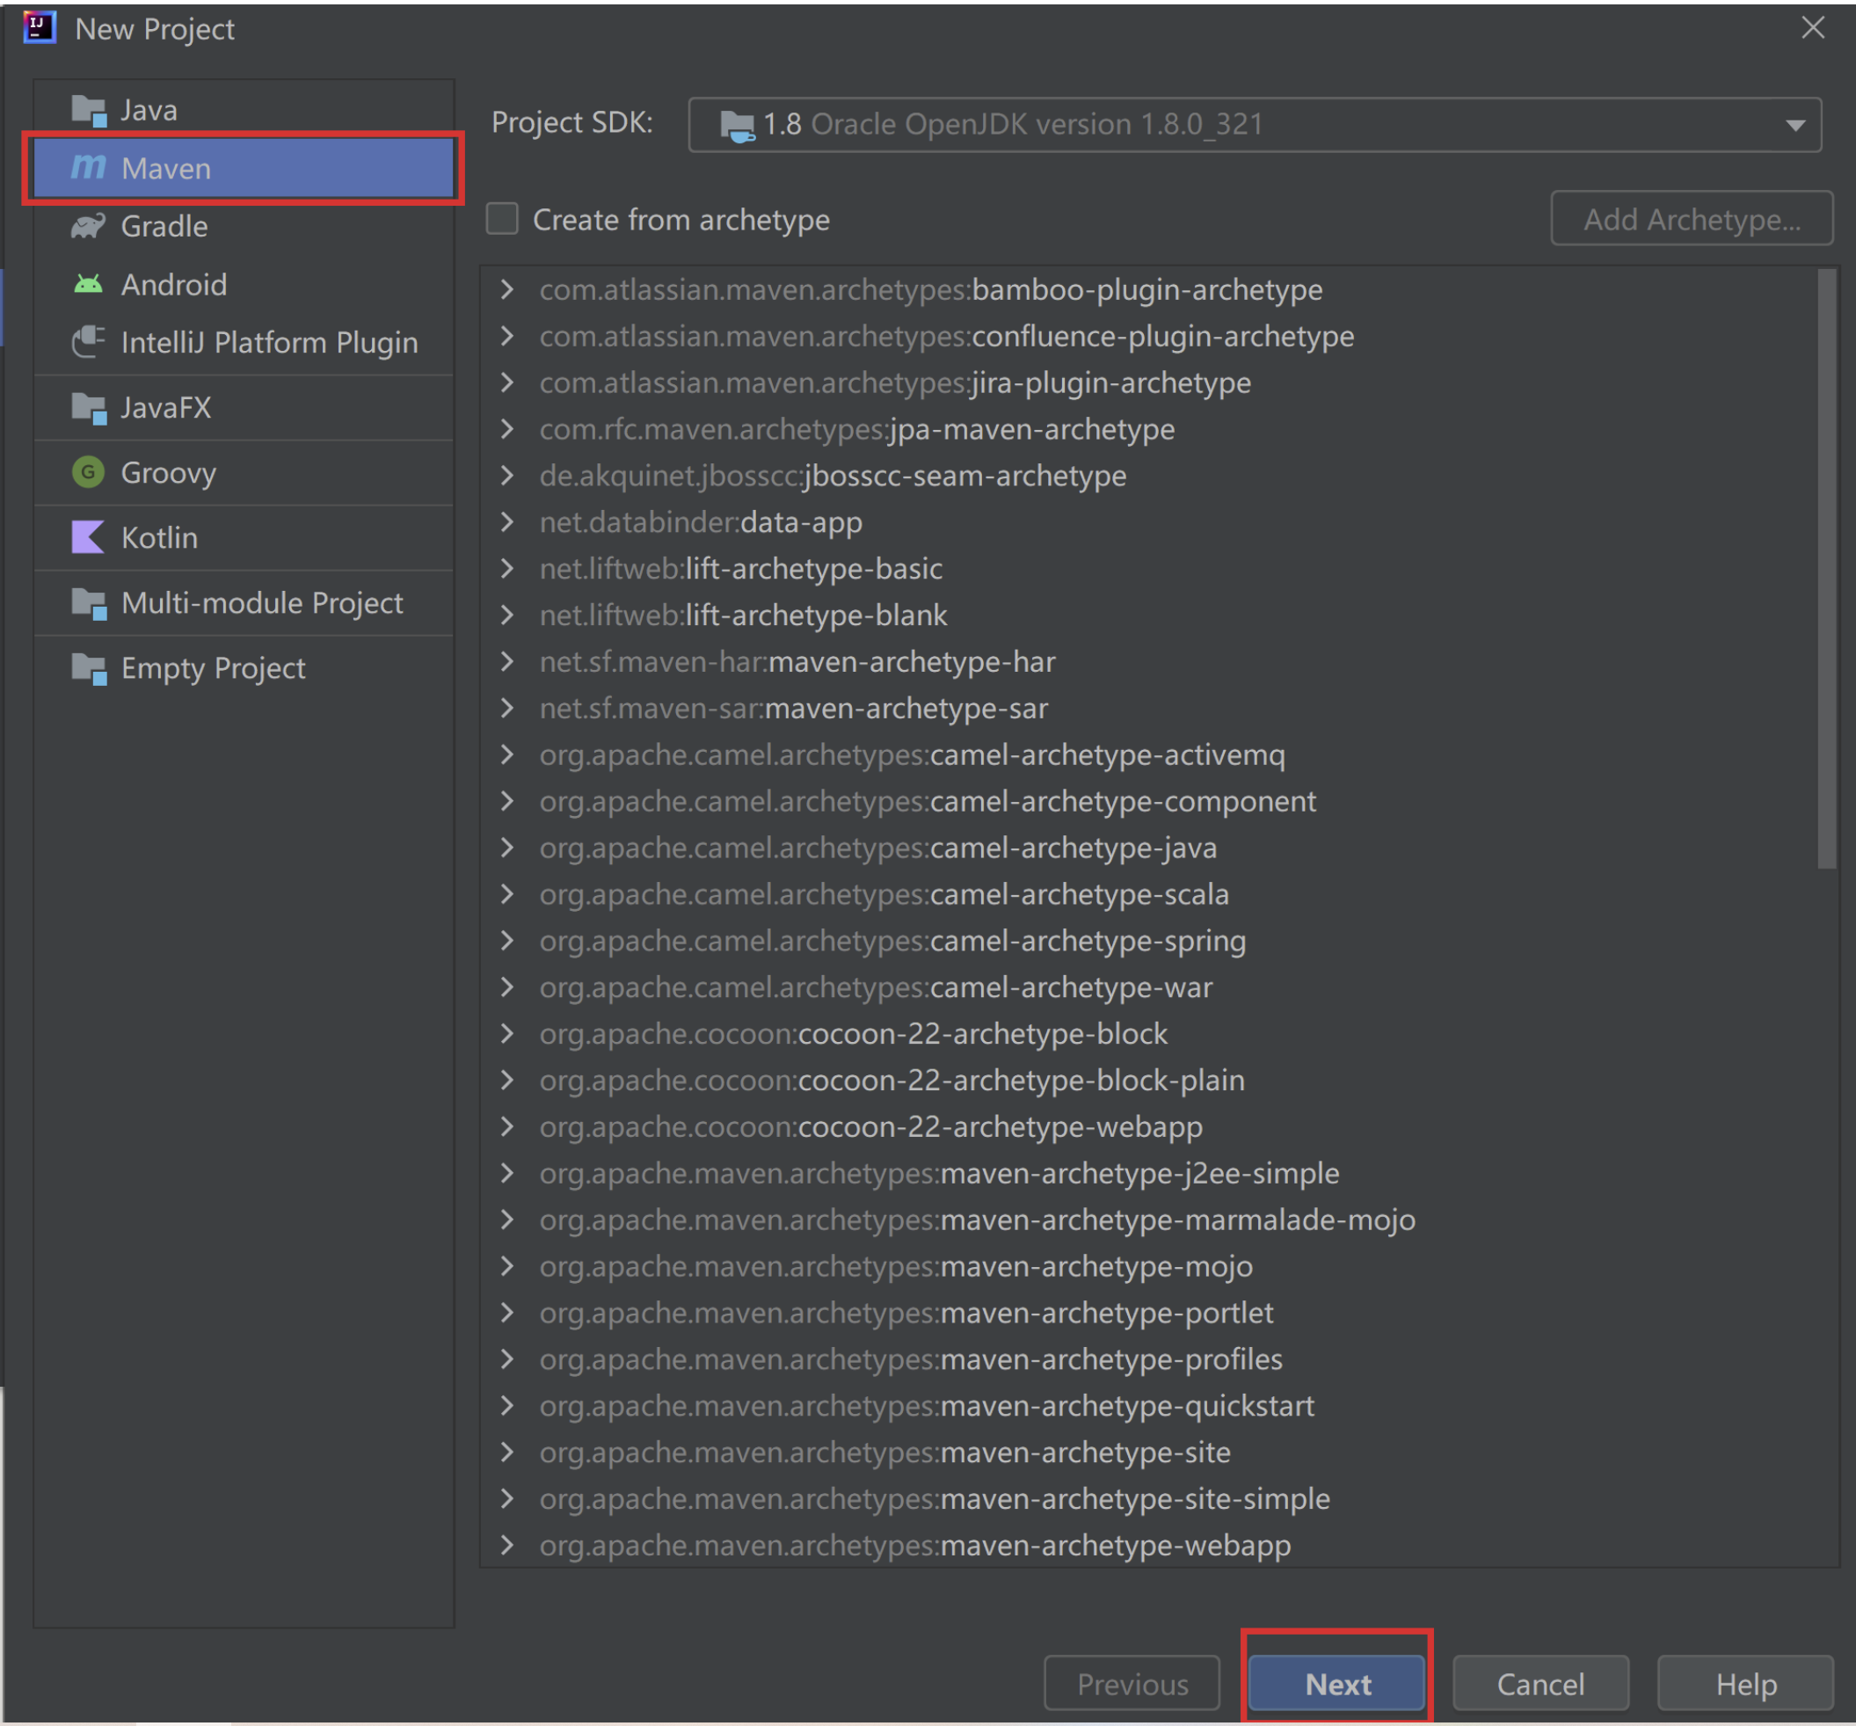
Task: Click the Java folder icon in sidebar
Action: coord(89,110)
